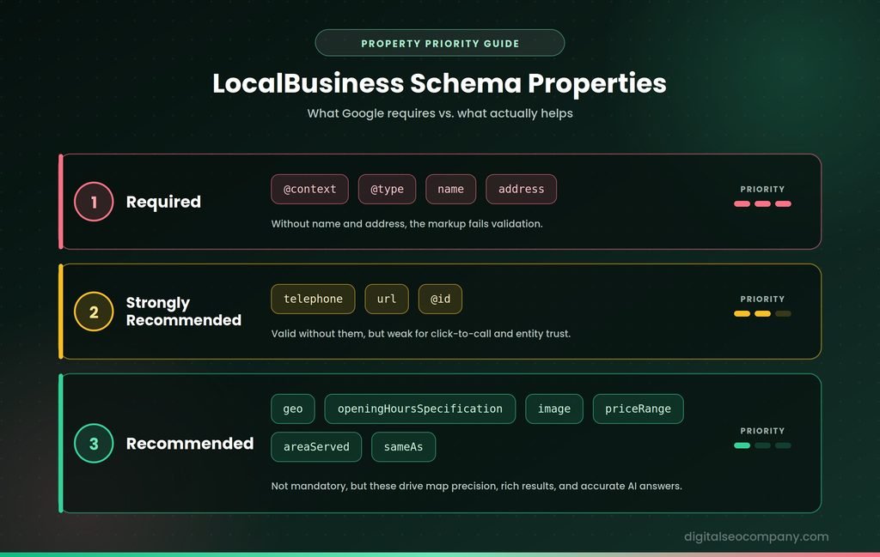Click the numbered circle 1 icon
The width and height of the screenshot is (880, 557).
tap(94, 202)
